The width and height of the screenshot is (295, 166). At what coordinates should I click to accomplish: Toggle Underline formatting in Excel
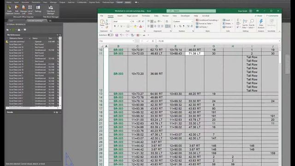122,26
